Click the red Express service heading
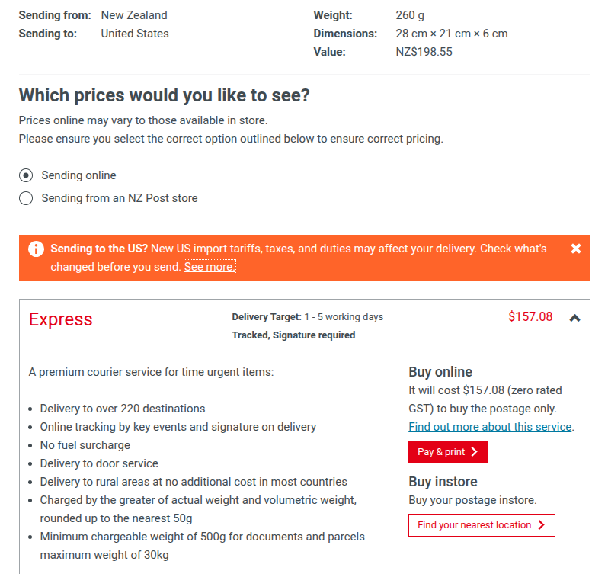The height and width of the screenshot is (574, 608). tap(61, 319)
